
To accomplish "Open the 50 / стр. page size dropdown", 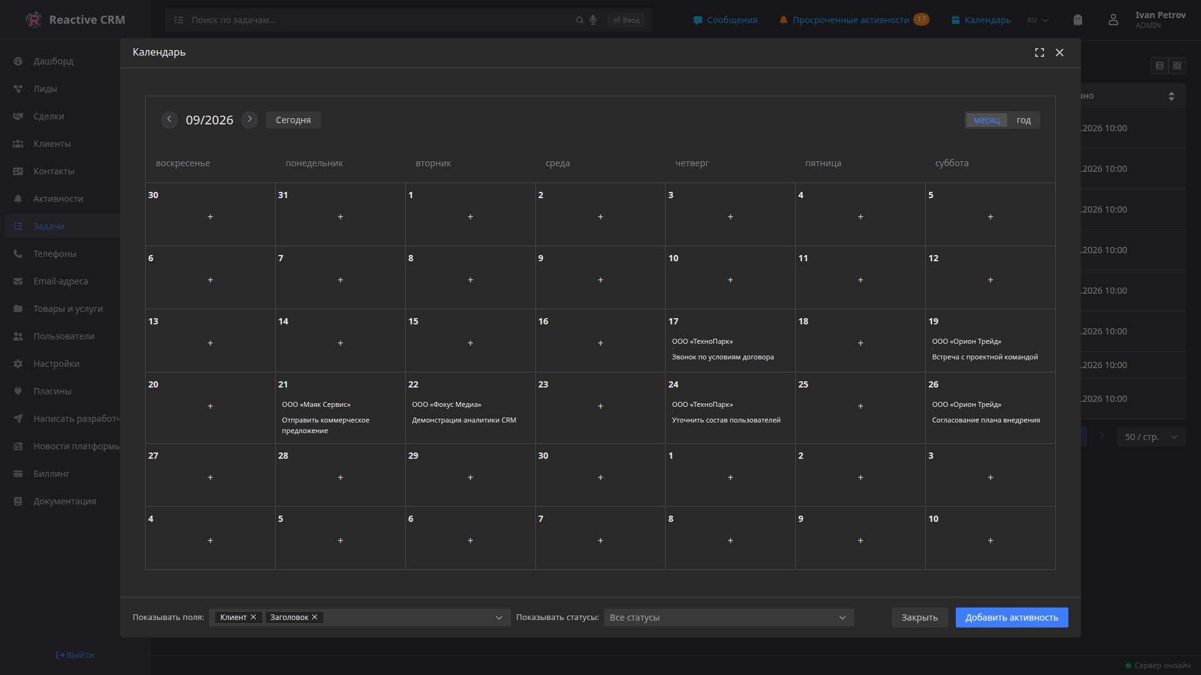I will pyautogui.click(x=1151, y=437).
